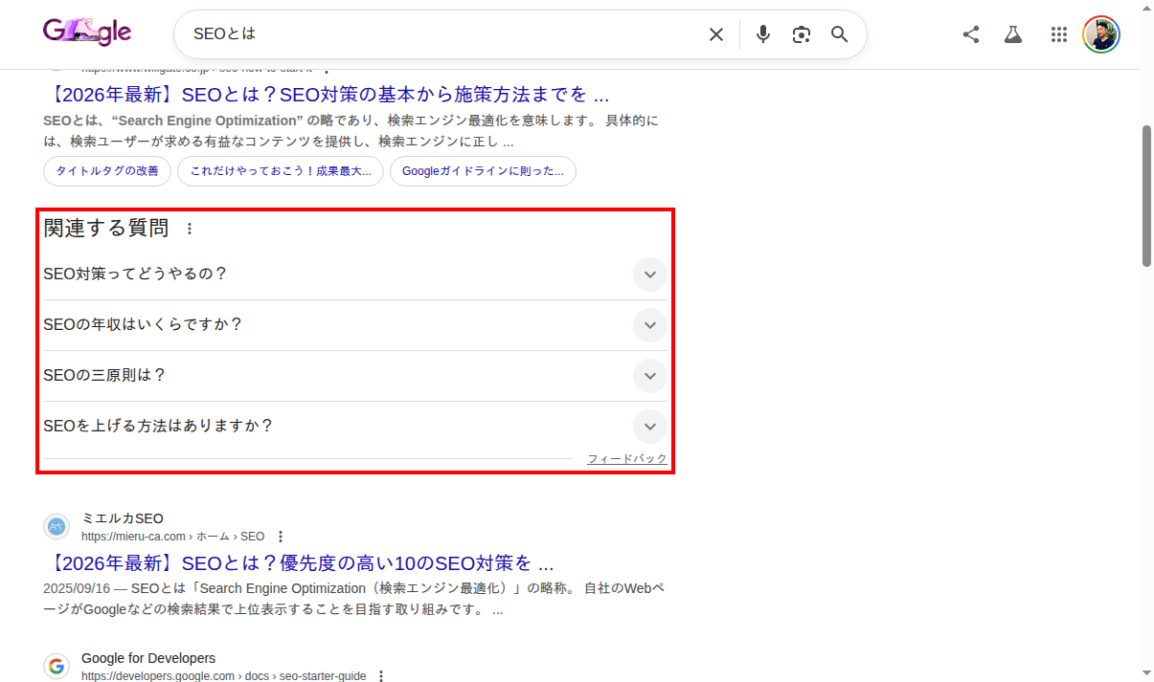1154x682 pixels.
Task: Open Google Search Labs flask icon
Action: coord(1013,33)
